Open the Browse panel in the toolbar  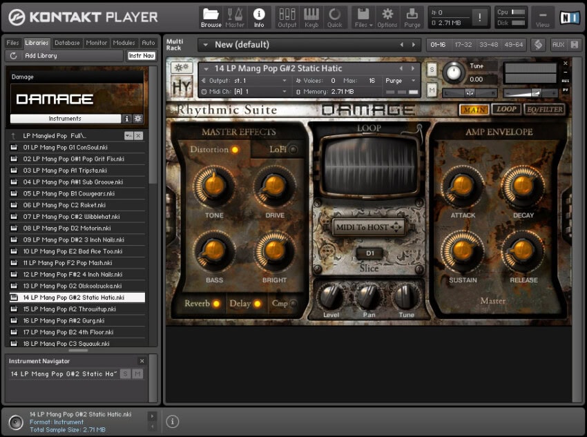(210, 17)
